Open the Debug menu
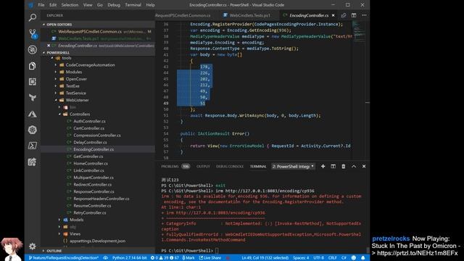Image resolution: width=464 pixels, height=261 pixels. 114,5
